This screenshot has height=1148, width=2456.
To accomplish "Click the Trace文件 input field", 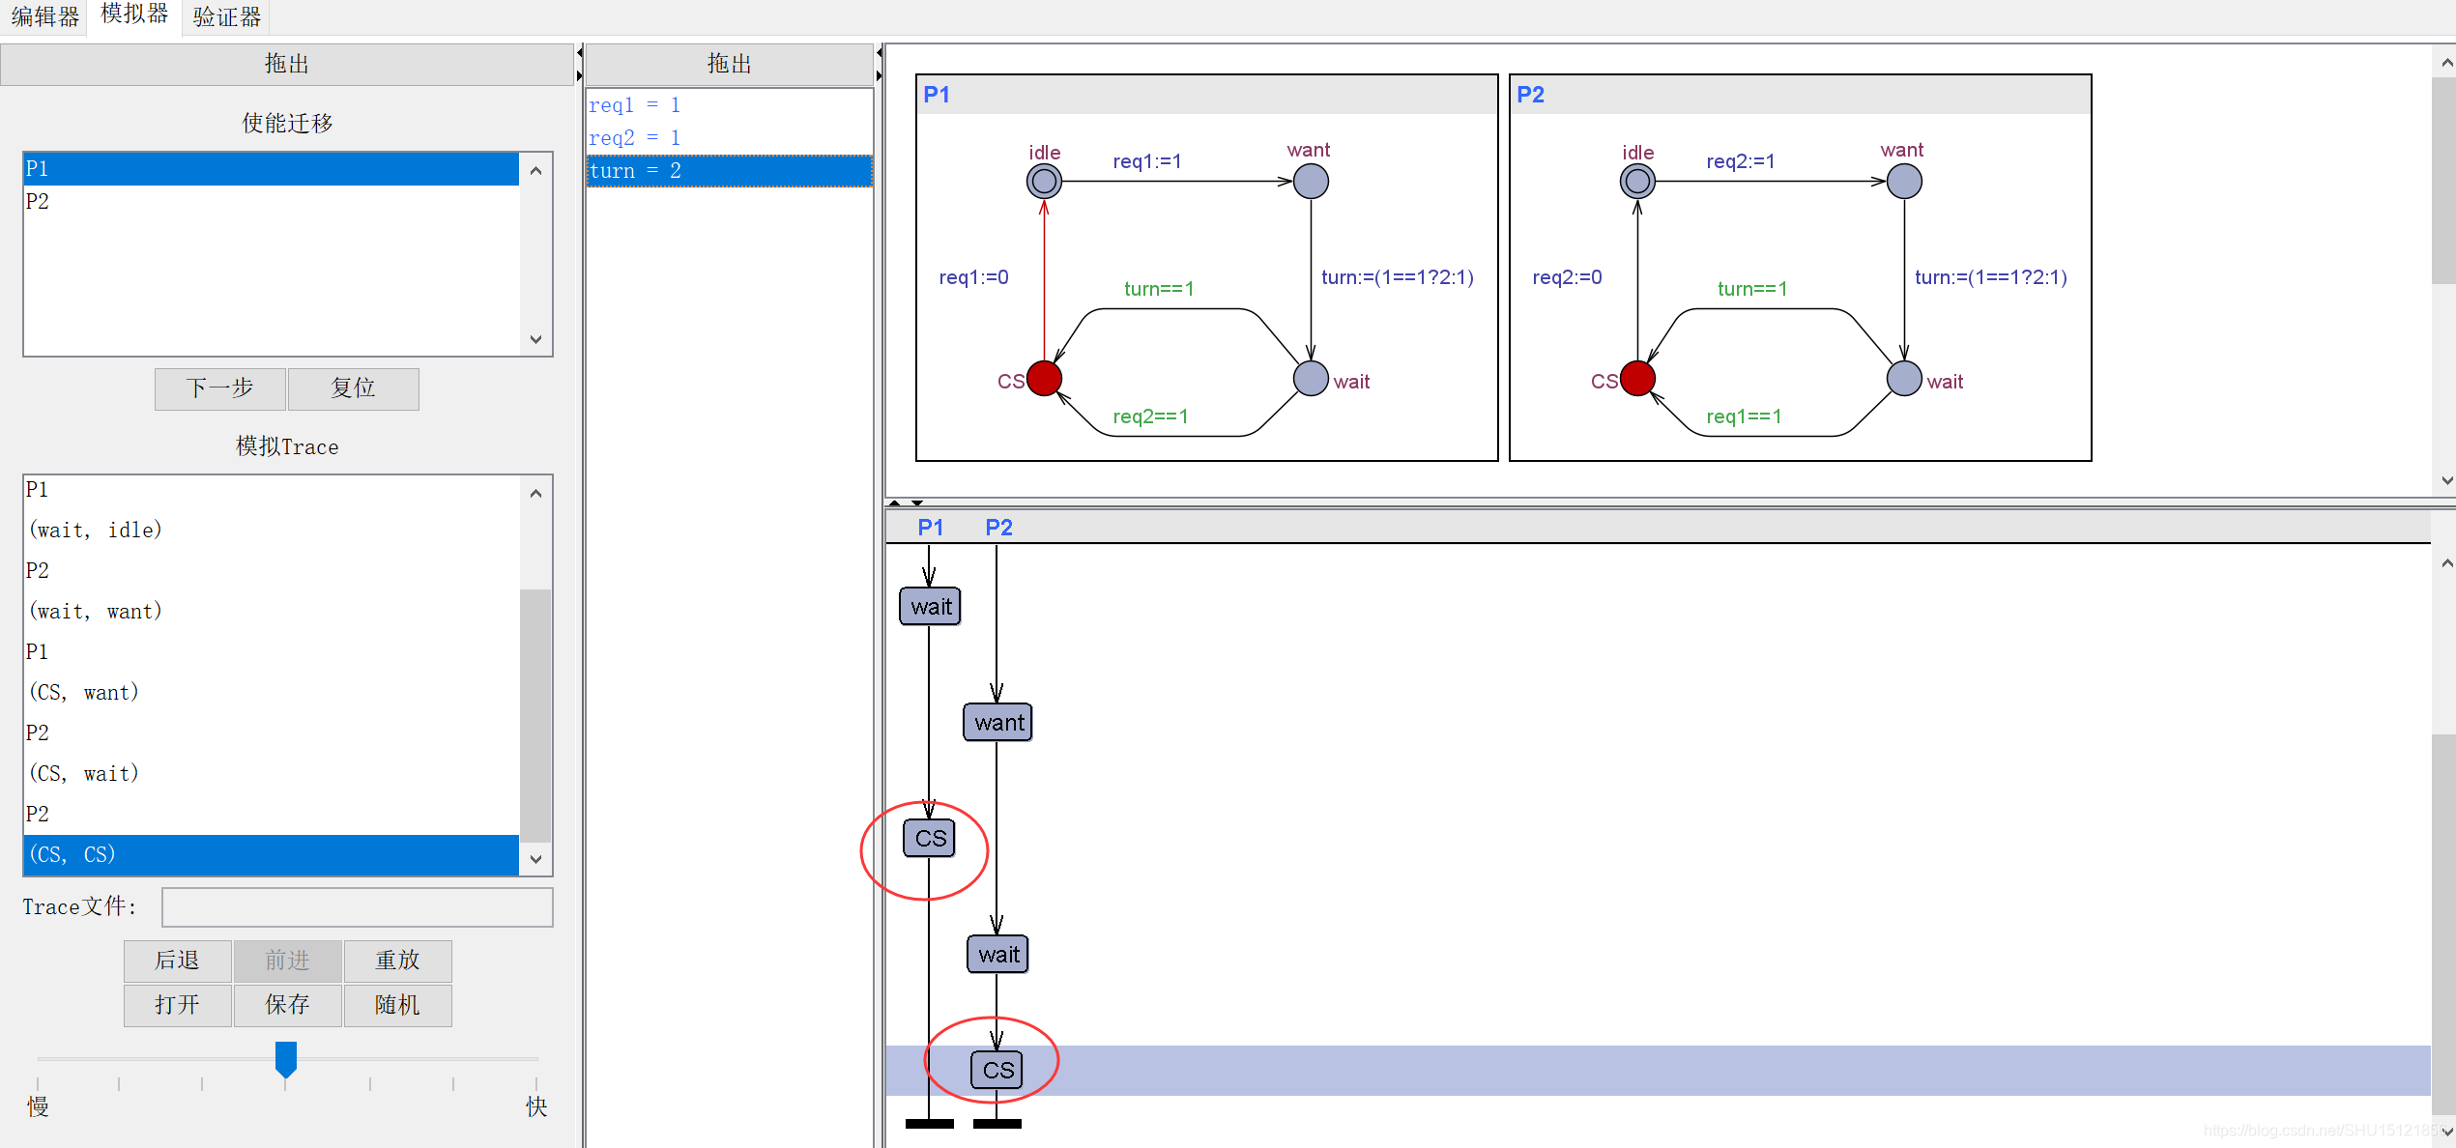I will click(358, 907).
